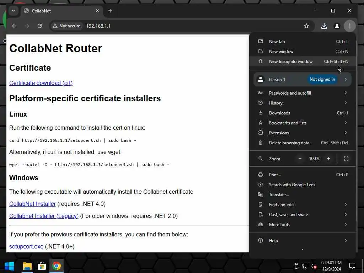Click the key icon for Passwords
The height and width of the screenshot is (273, 364).
(x=261, y=93)
